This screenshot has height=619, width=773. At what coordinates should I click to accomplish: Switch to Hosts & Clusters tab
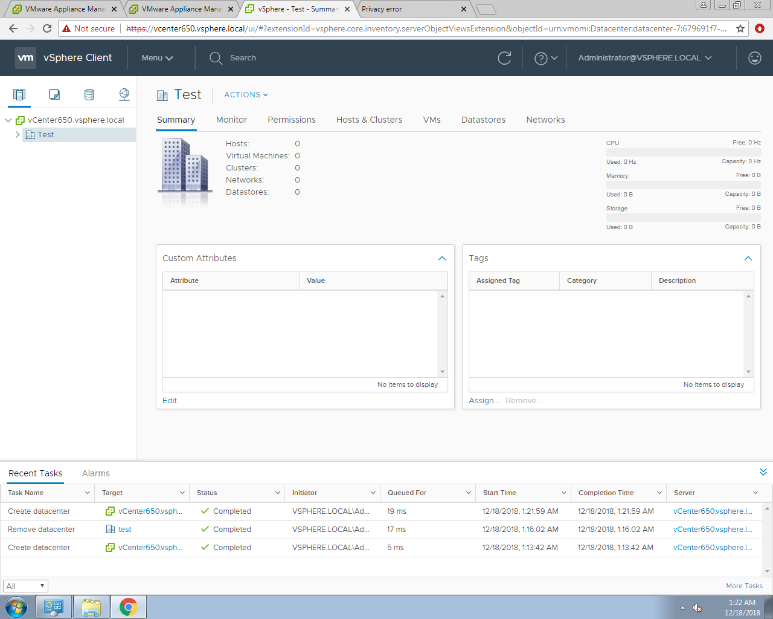click(x=369, y=120)
